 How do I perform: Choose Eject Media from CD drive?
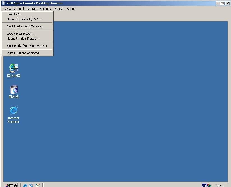(x=27, y=26)
